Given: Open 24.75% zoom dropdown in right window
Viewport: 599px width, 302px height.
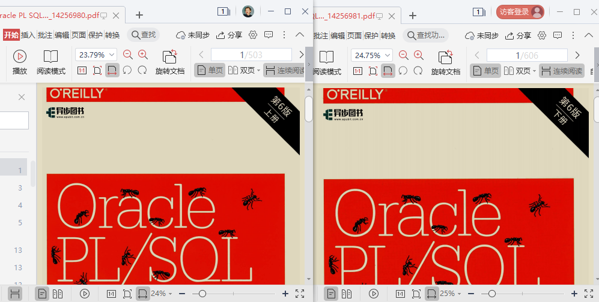Looking at the screenshot, I should pyautogui.click(x=372, y=55).
